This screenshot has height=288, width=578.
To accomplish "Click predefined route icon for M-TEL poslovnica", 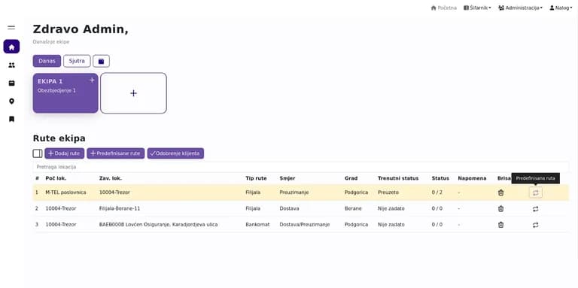I will click(x=536, y=193).
